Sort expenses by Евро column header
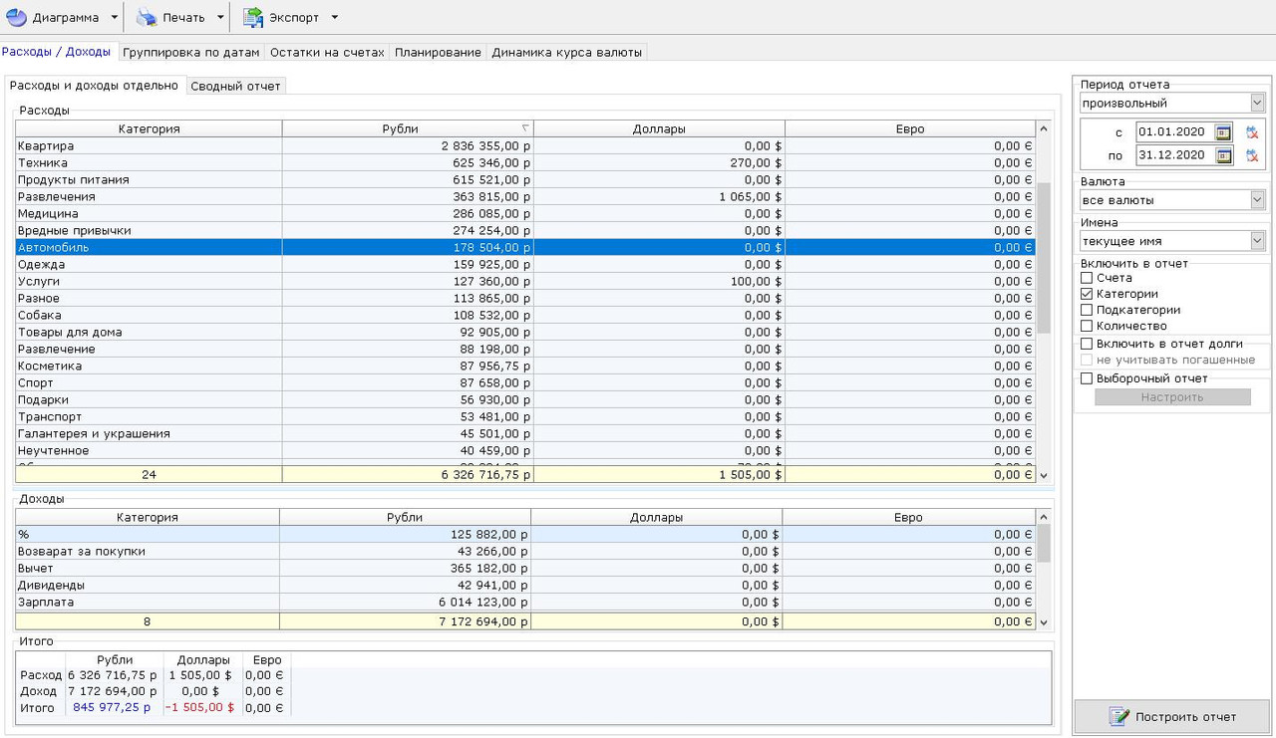 click(x=910, y=128)
